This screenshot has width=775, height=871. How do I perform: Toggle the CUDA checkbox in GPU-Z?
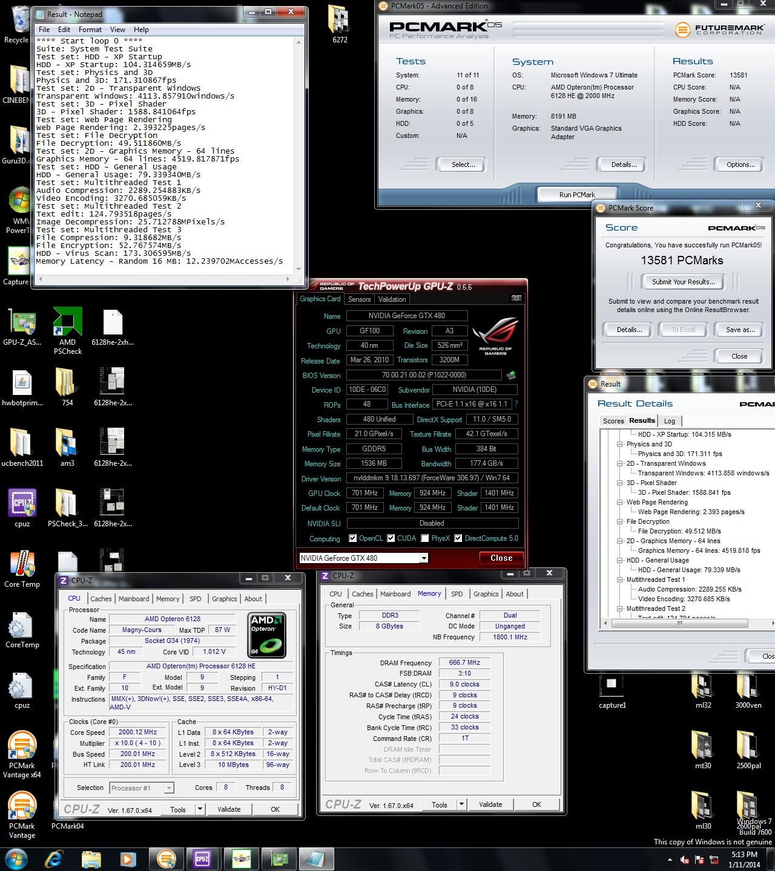coord(391,538)
